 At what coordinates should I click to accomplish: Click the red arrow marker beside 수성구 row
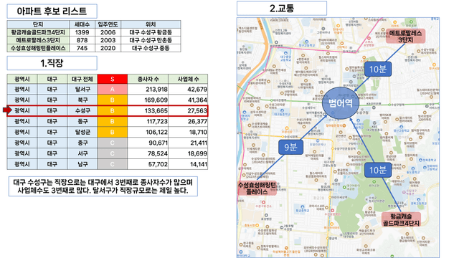click(6, 110)
